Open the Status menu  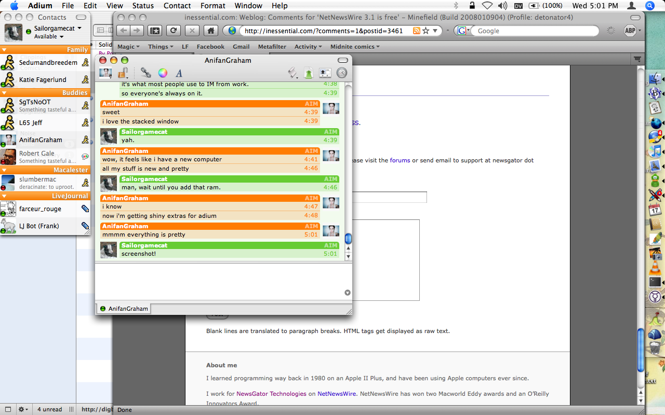coord(143,6)
